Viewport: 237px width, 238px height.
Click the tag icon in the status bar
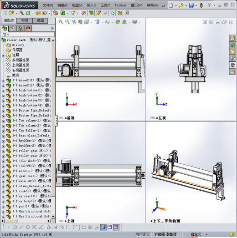point(232,234)
